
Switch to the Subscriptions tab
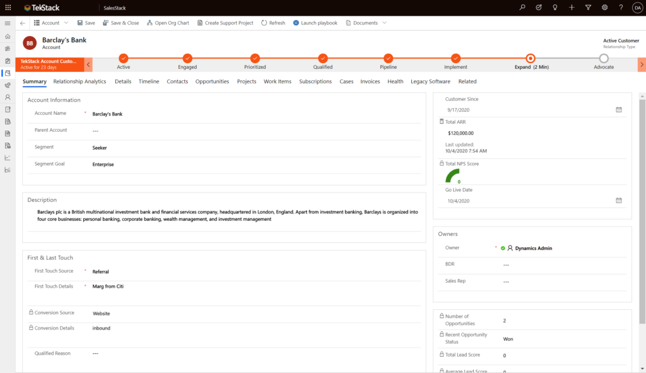click(x=315, y=81)
